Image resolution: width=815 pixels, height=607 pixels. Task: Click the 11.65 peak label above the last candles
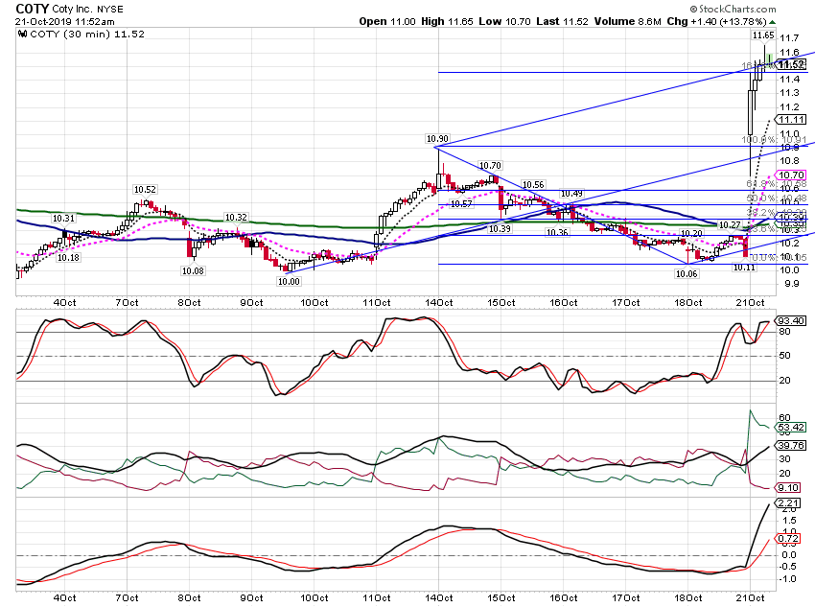coord(763,35)
